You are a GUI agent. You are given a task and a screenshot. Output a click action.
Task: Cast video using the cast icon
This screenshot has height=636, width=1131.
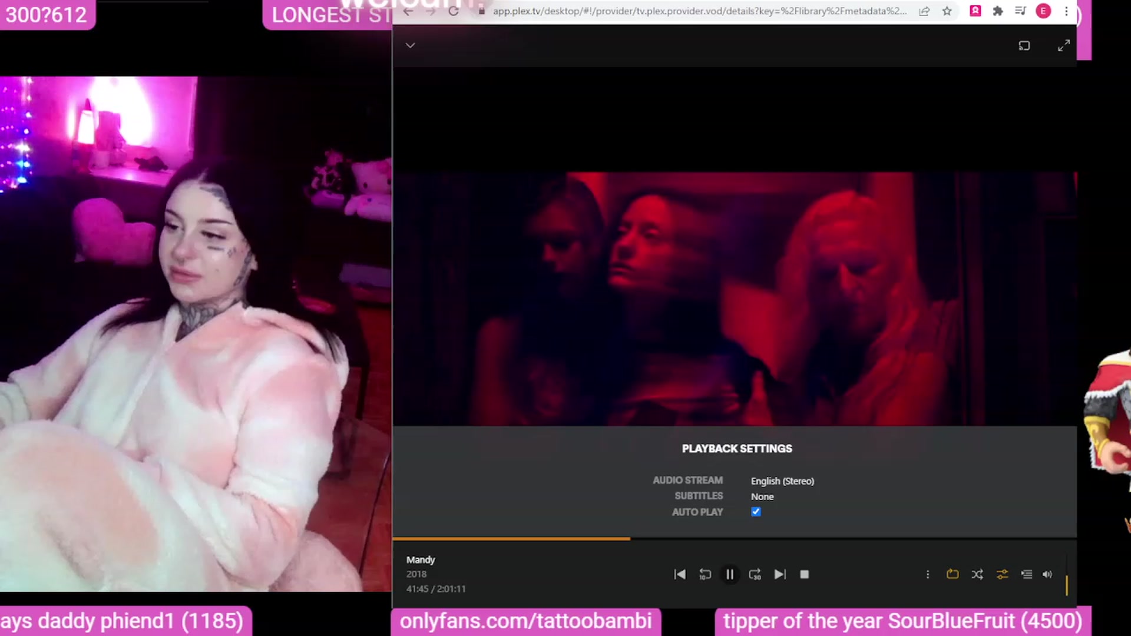[x=1024, y=45]
